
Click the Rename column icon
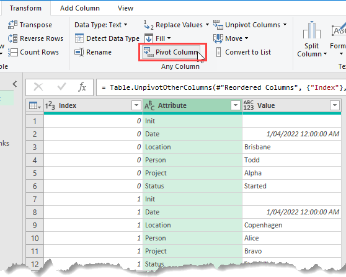click(79, 52)
